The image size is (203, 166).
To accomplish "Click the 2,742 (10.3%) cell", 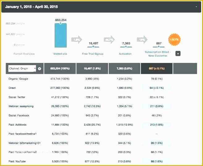I will [x=92, y=106].
